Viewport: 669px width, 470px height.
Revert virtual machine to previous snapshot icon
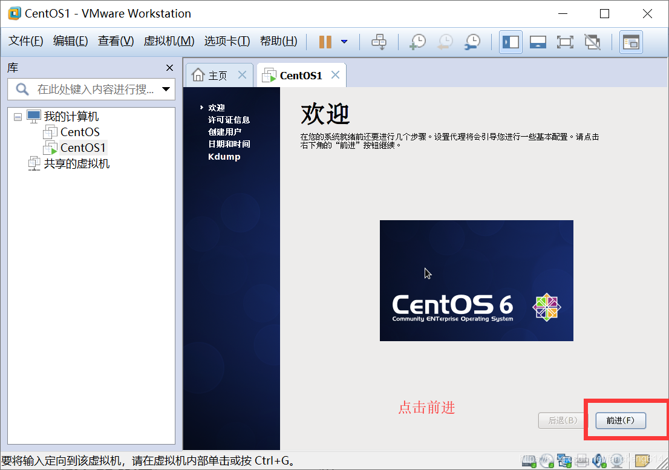[445, 42]
